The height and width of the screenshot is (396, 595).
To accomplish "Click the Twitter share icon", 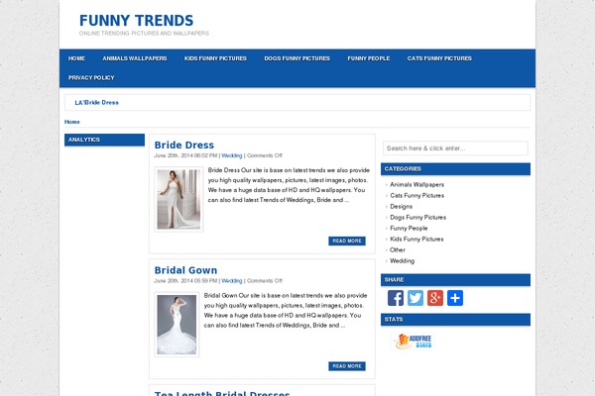I will point(416,298).
